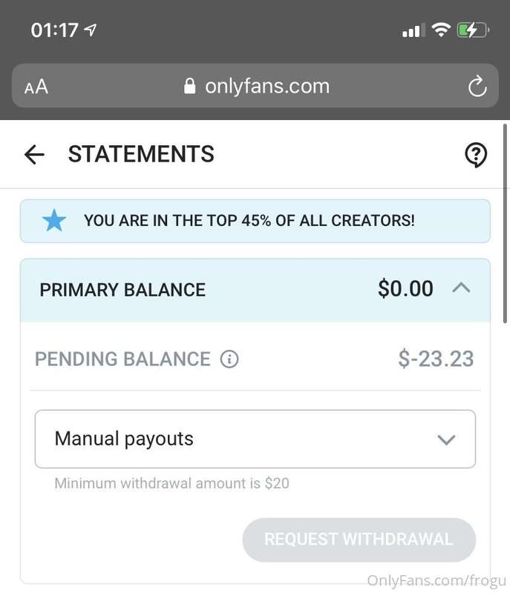Tap the top 45% of creators banner

(255, 221)
